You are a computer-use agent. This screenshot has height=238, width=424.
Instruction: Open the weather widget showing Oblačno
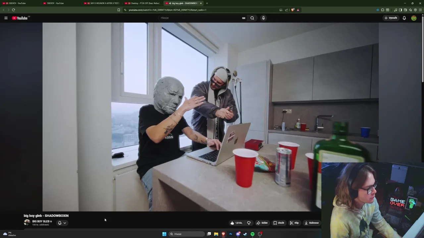click(x=9, y=234)
